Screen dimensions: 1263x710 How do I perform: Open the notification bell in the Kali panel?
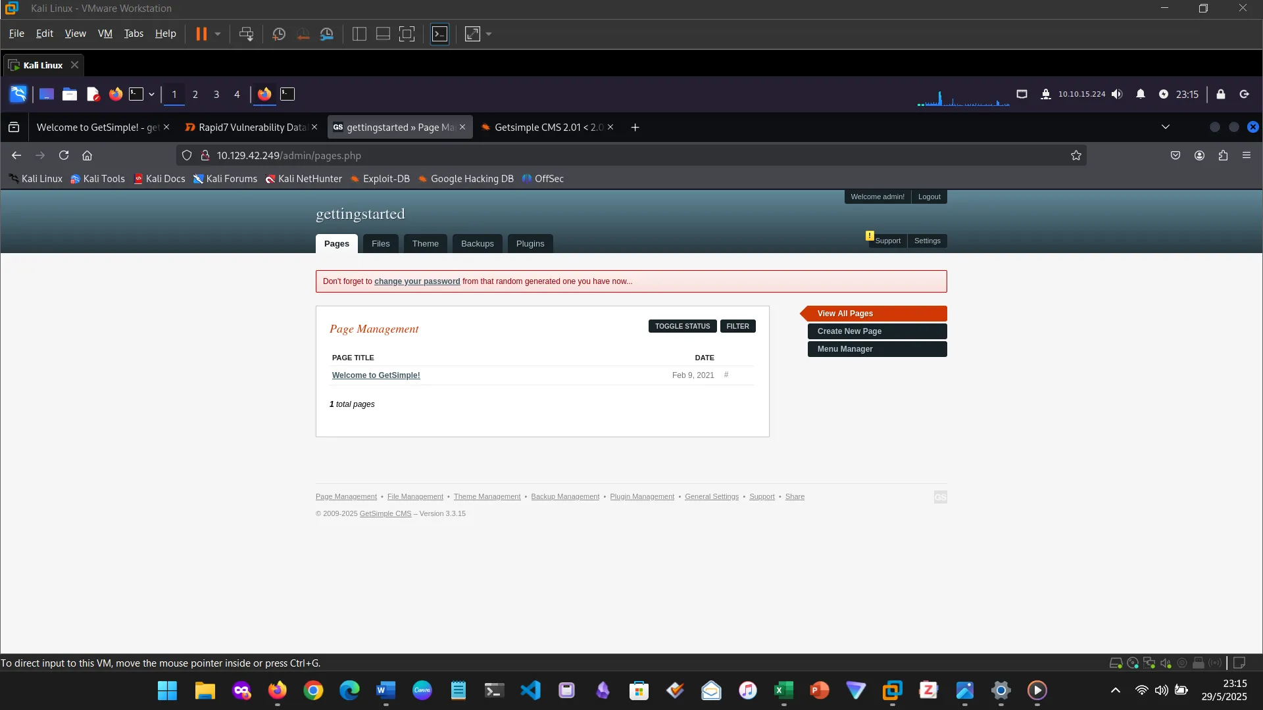(1141, 94)
